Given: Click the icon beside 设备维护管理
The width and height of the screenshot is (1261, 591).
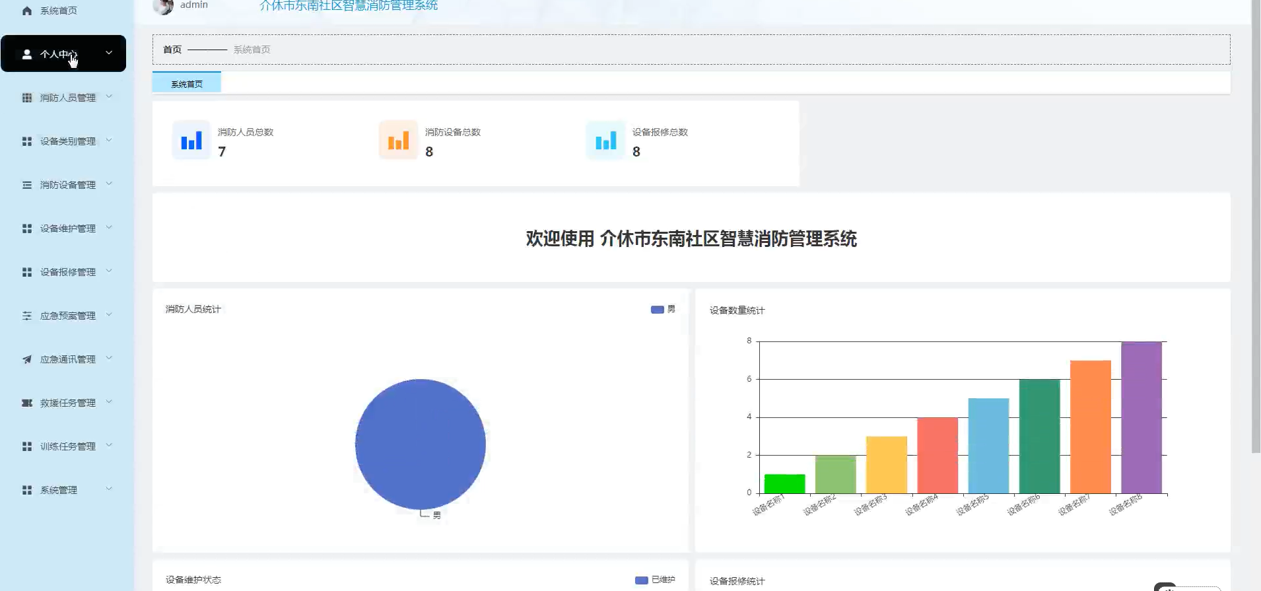Looking at the screenshot, I should click(27, 228).
